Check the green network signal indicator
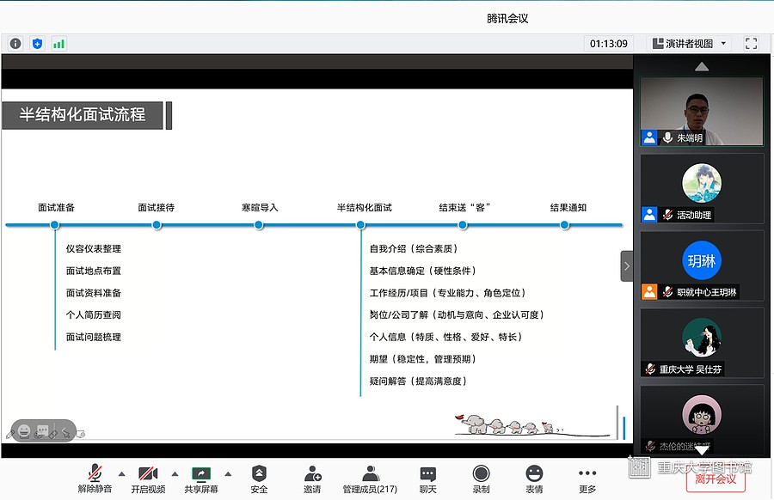This screenshot has width=774, height=500. (x=58, y=43)
